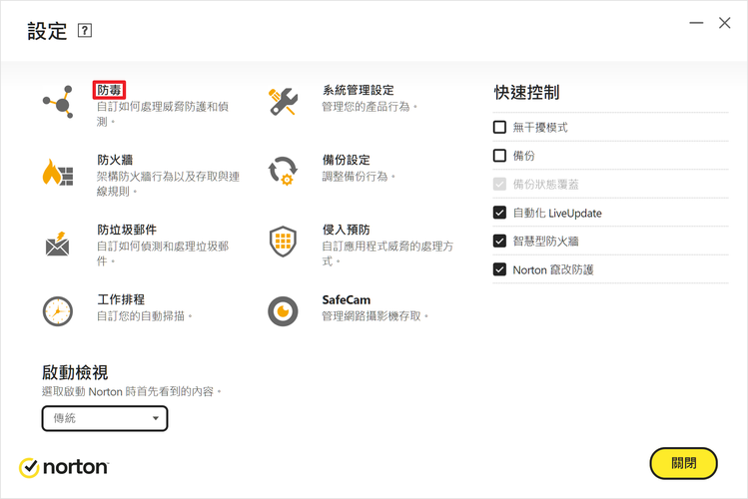Click the 無干擾模式 label text
The width and height of the screenshot is (748, 499).
540,128
